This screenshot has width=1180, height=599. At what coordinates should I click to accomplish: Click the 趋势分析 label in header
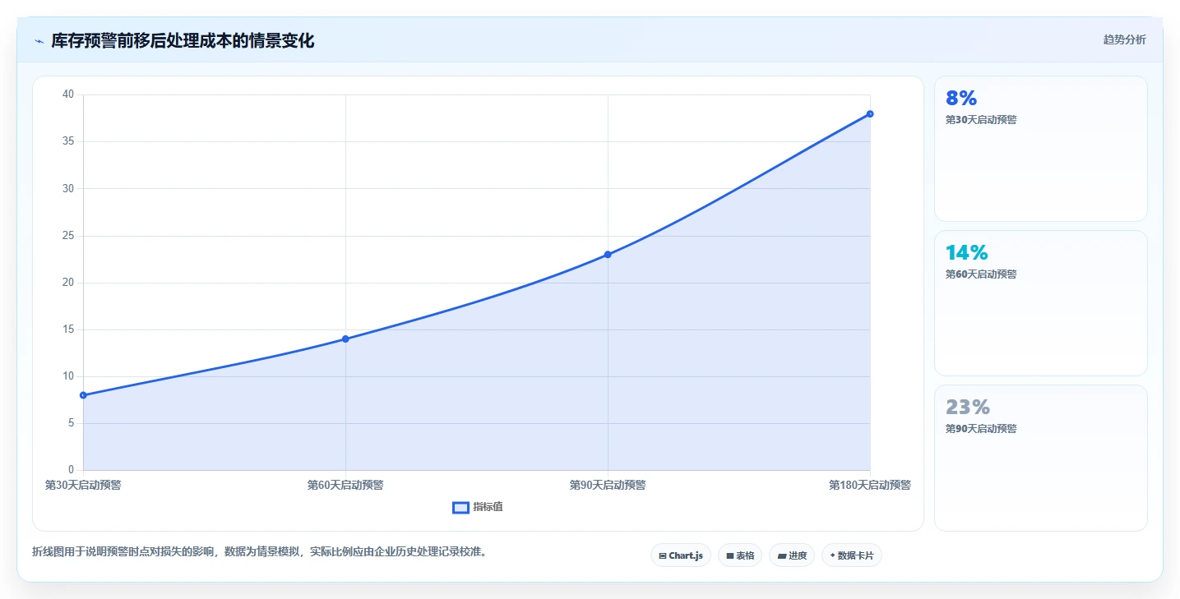point(1124,40)
